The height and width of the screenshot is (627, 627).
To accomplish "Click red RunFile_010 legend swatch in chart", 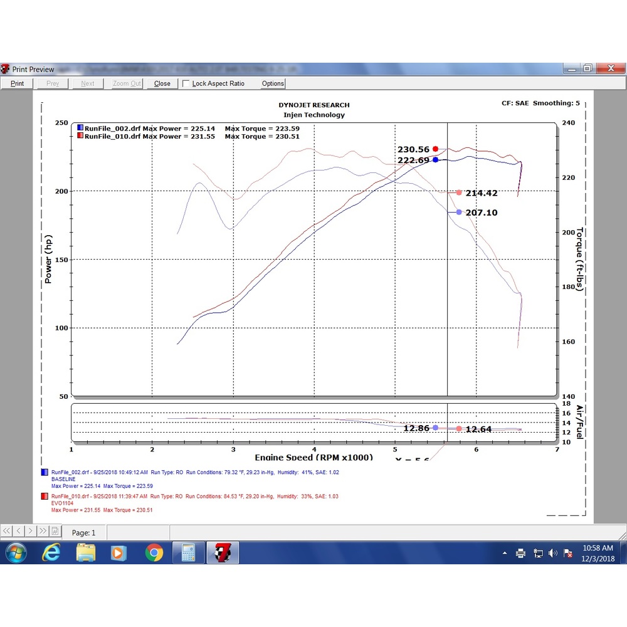I will click(x=80, y=135).
